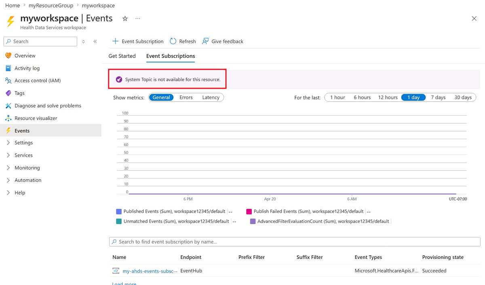Toggle AdvancedFilterEvaluationCount purple legend swatch

[x=253, y=221]
